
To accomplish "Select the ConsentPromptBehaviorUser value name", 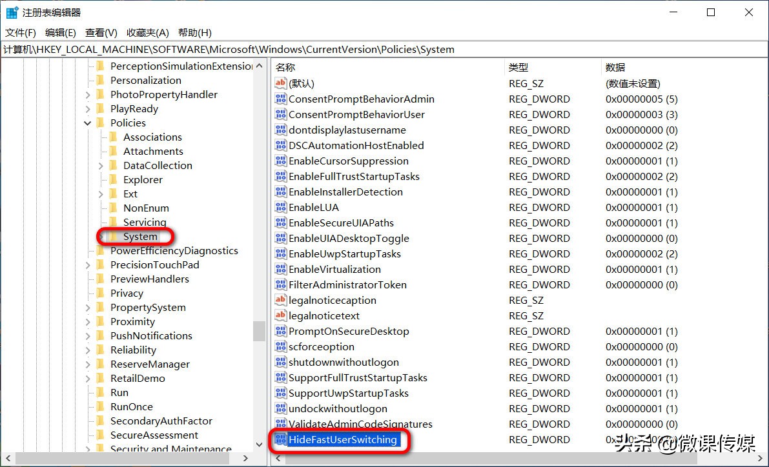I will 356,114.
